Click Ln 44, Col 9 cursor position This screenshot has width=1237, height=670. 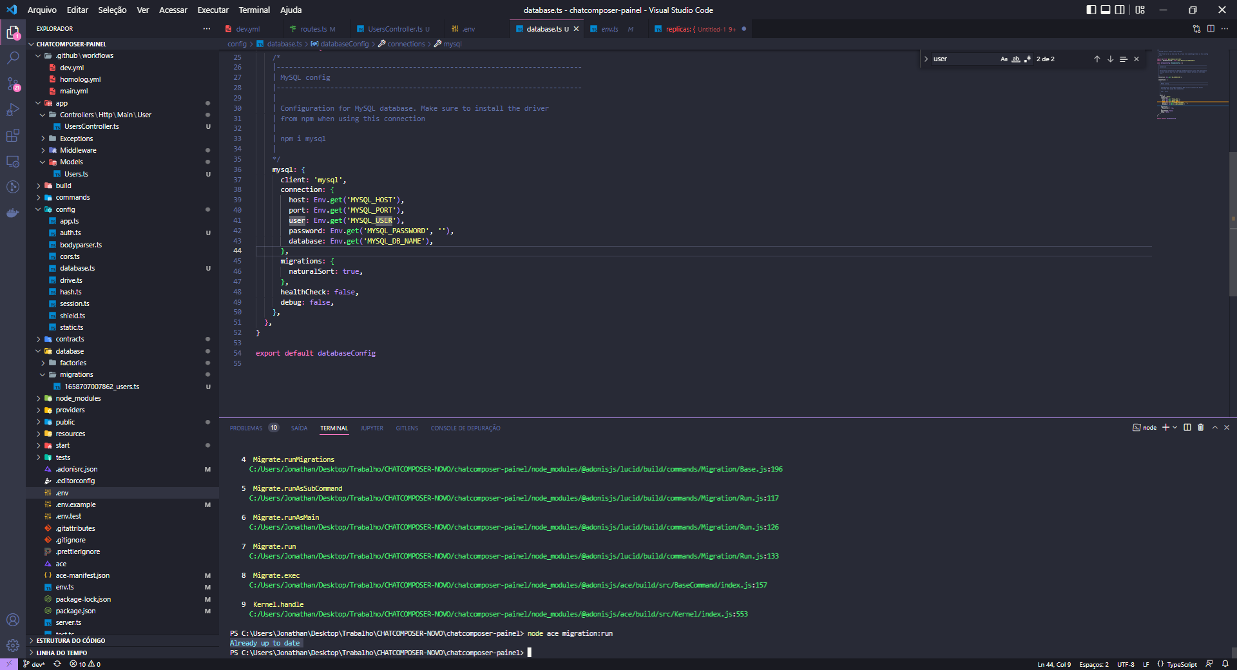1054,664
